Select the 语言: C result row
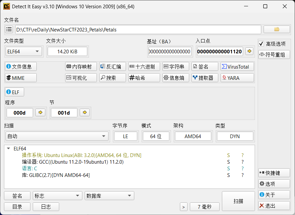The height and width of the screenshot is (215, 295). pos(29,169)
